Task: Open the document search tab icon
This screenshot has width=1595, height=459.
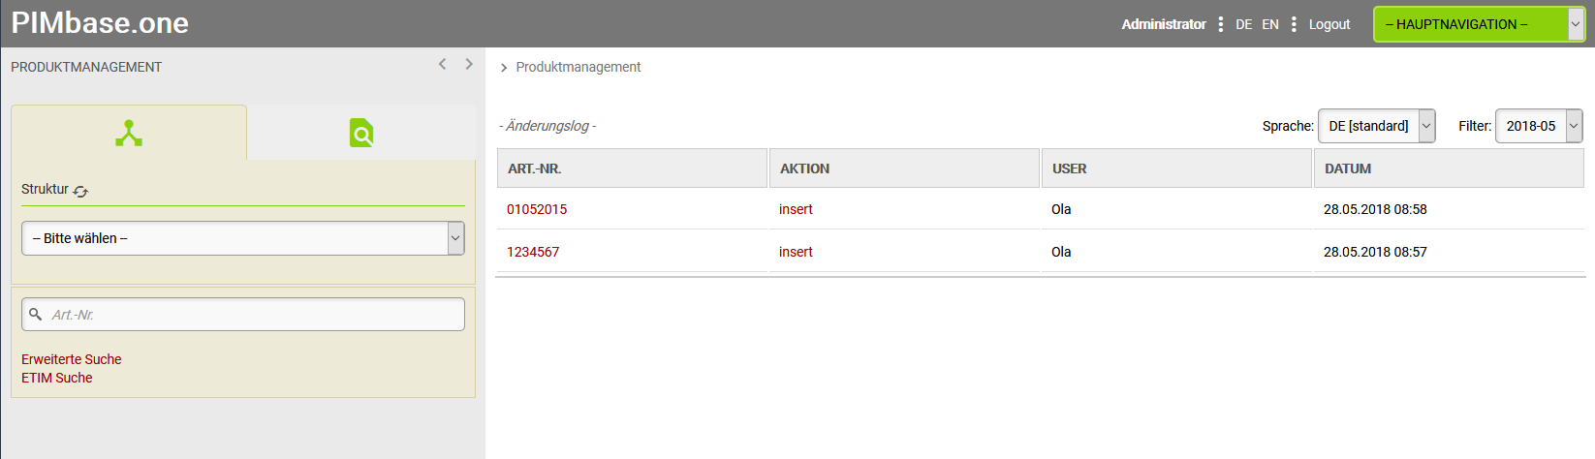Action: click(x=361, y=133)
